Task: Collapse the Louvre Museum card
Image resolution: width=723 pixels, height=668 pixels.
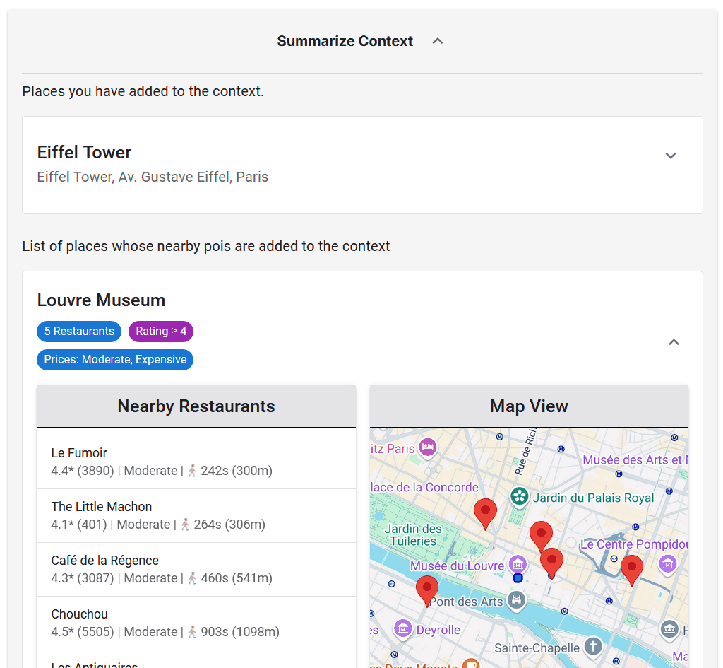Action: pos(674,342)
